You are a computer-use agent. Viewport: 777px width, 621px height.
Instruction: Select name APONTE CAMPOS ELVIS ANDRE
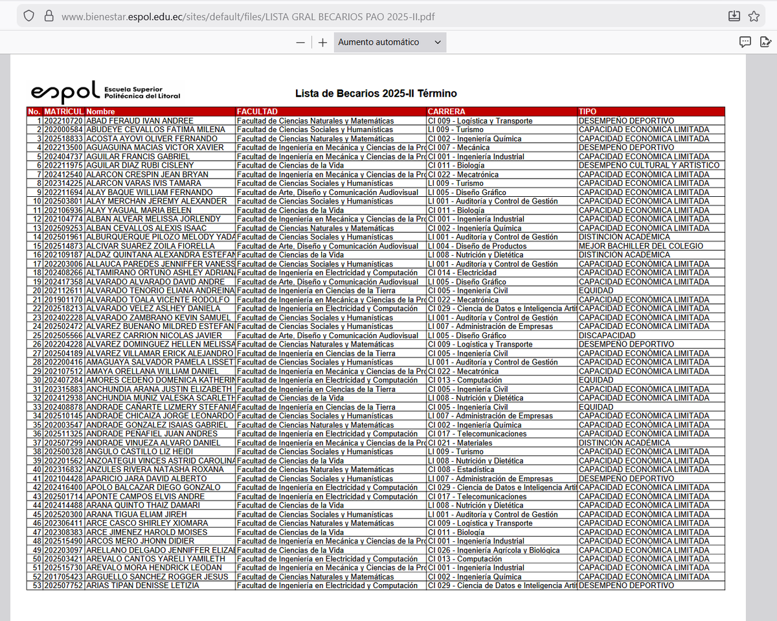pos(145,497)
